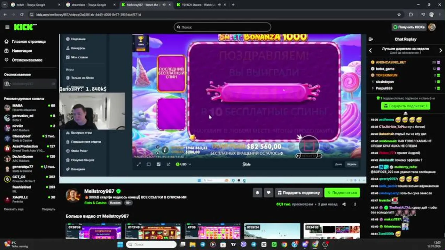Image resolution: width=445 pixels, height=250 pixels.
Task: Click the Windows Start button
Action: point(120,244)
